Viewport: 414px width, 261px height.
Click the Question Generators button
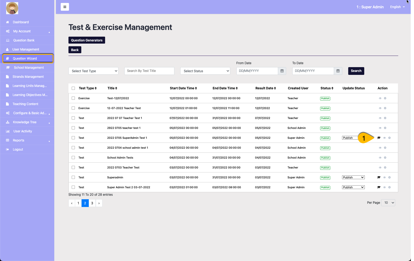(87, 40)
